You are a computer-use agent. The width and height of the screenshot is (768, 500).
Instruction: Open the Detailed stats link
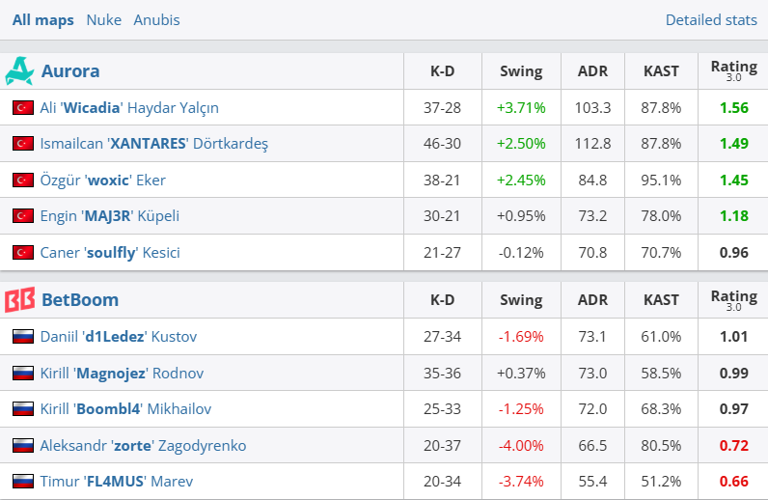pos(711,20)
